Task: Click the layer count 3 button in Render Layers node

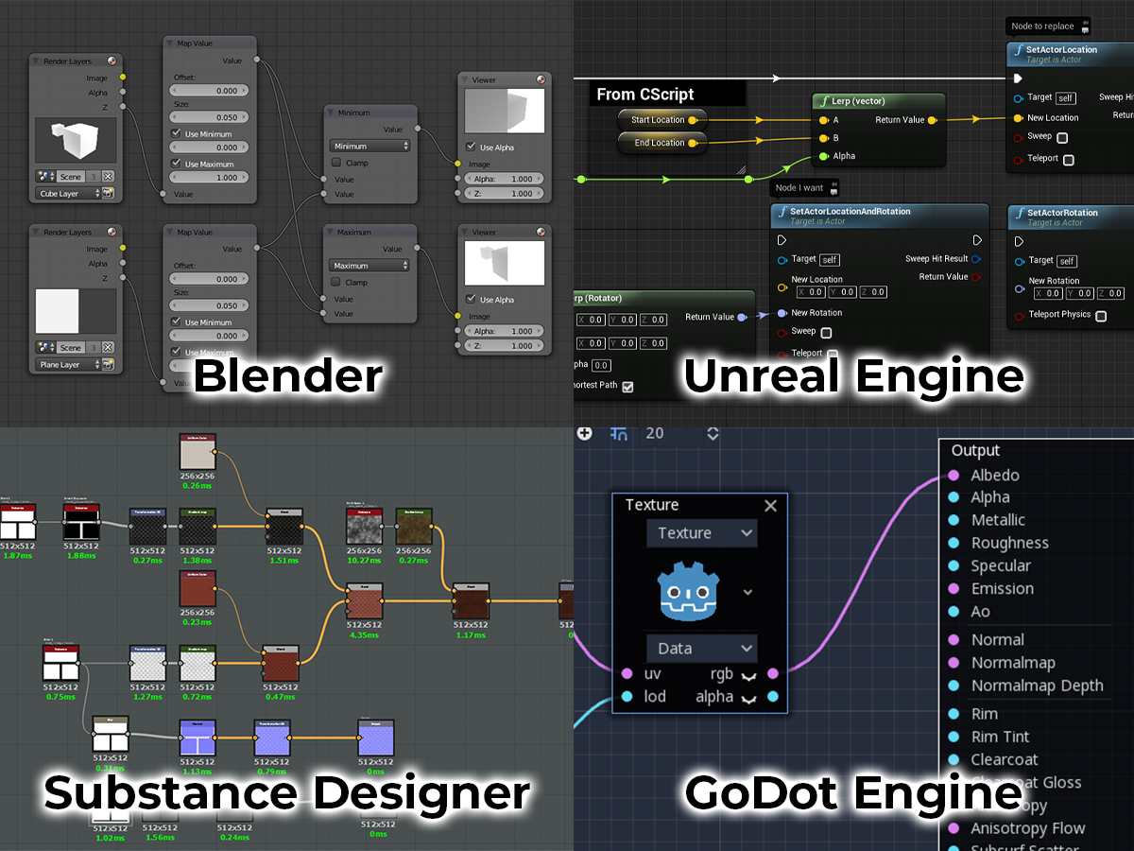Action: tap(95, 176)
